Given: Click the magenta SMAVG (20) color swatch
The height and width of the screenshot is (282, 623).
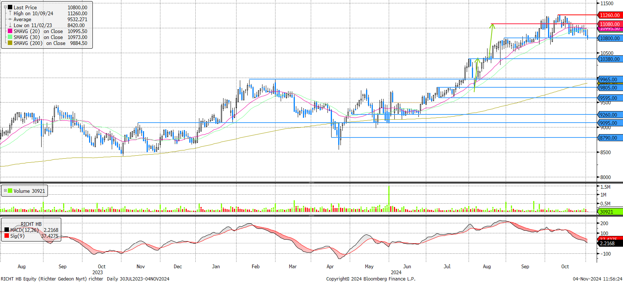Looking at the screenshot, I should [x=10, y=31].
